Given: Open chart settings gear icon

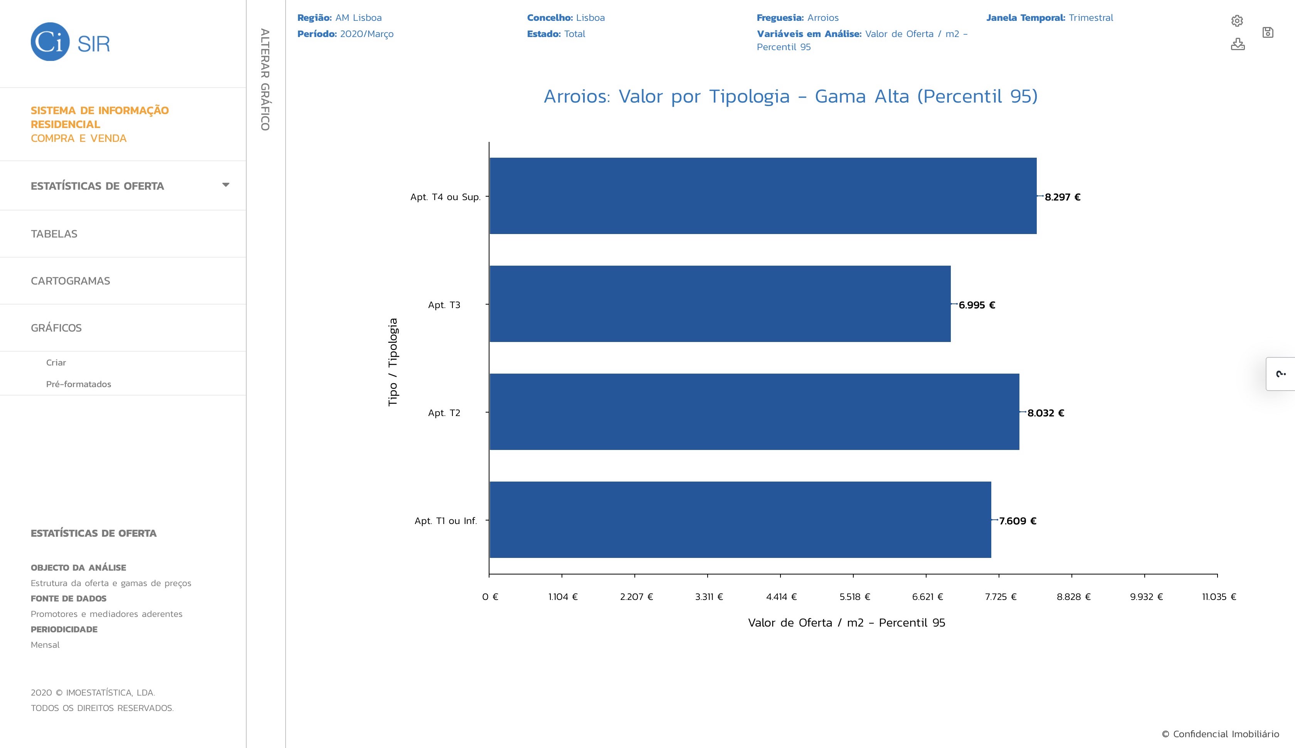Looking at the screenshot, I should coord(1237,20).
